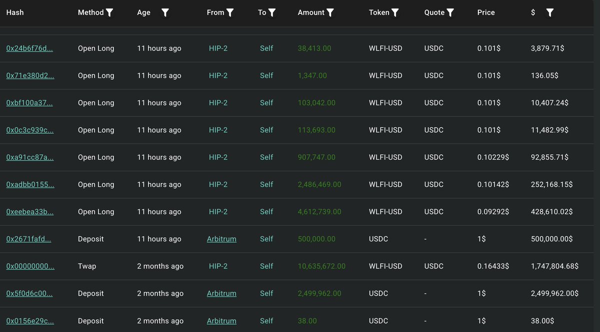
Task: Click the Age column filter icon
Action: (165, 12)
